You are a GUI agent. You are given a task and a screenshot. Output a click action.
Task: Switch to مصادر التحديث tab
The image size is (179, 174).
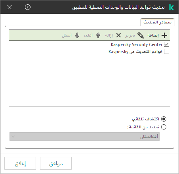pyautogui.click(x=157, y=22)
